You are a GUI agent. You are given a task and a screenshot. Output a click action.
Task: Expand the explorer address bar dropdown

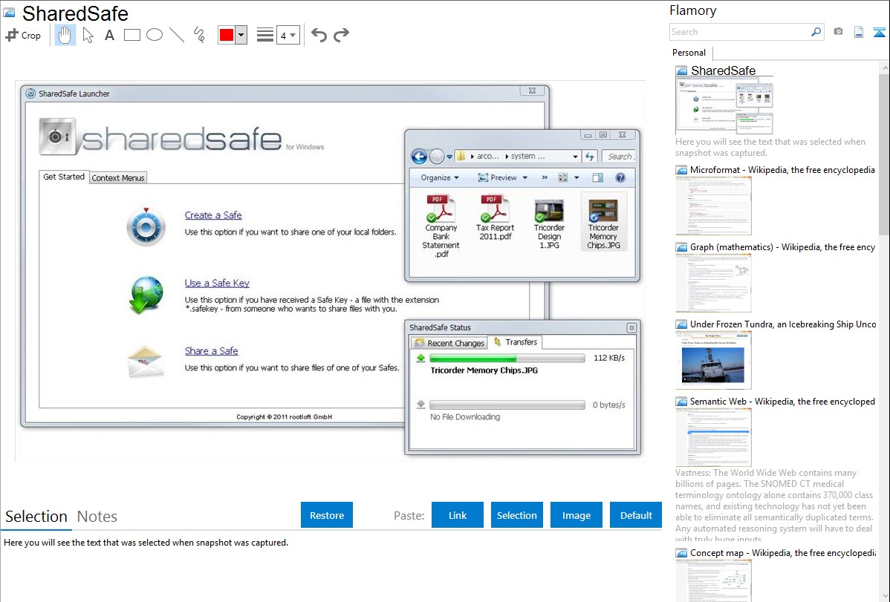coord(575,157)
